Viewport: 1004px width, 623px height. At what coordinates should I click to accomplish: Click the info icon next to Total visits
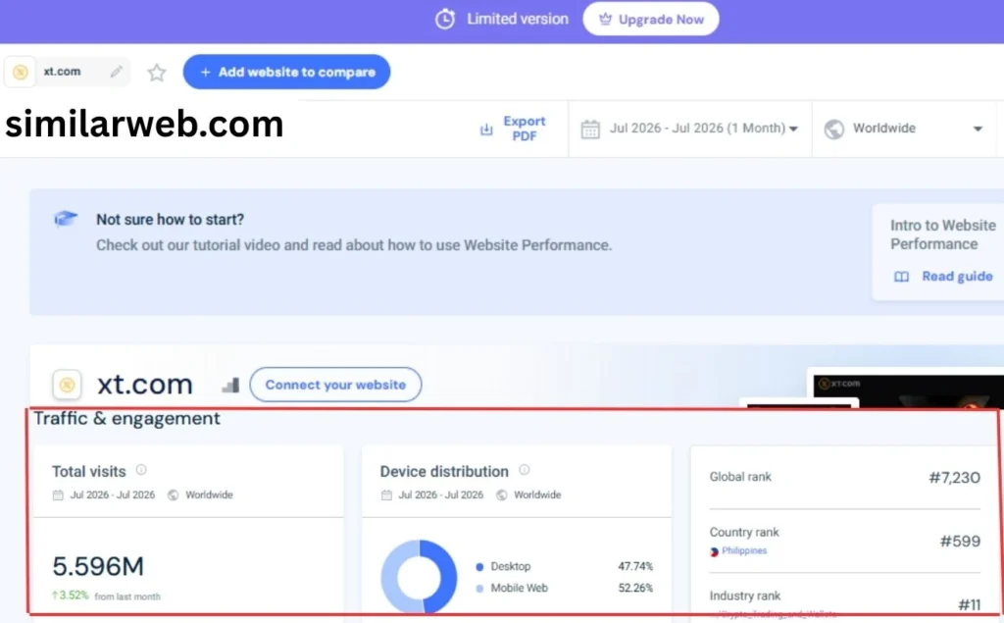(141, 470)
